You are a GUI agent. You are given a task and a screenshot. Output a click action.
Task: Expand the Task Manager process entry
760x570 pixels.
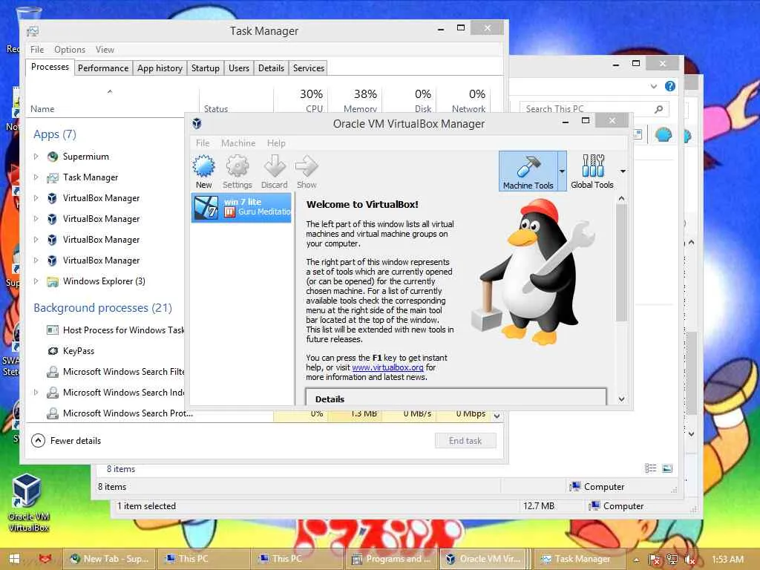[x=36, y=177]
